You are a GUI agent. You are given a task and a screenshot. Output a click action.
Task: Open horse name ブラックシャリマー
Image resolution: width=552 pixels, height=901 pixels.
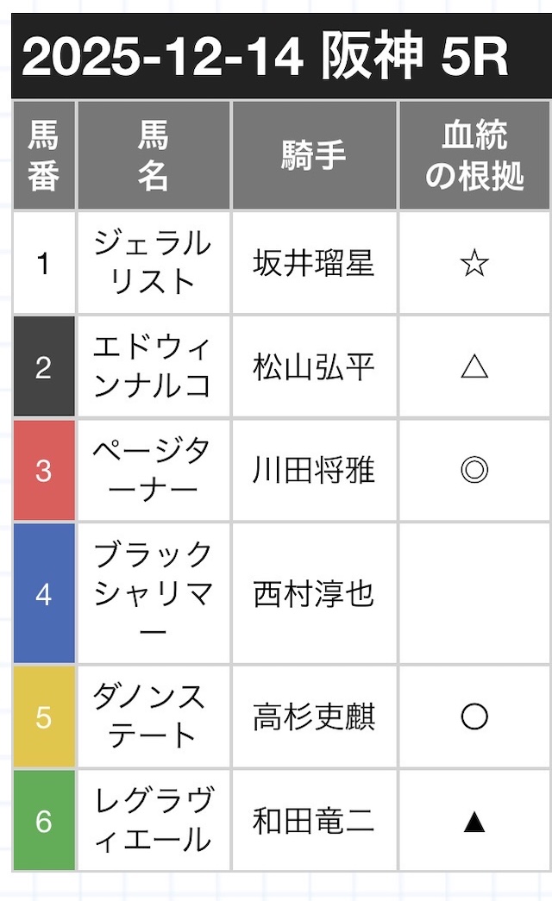[154, 594]
